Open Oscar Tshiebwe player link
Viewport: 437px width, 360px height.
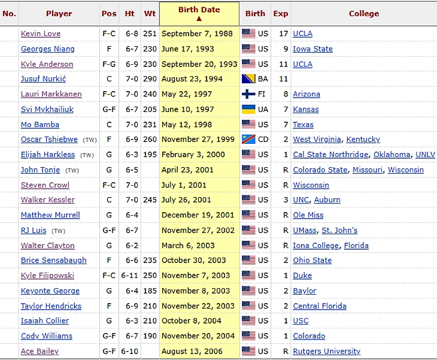(49, 140)
